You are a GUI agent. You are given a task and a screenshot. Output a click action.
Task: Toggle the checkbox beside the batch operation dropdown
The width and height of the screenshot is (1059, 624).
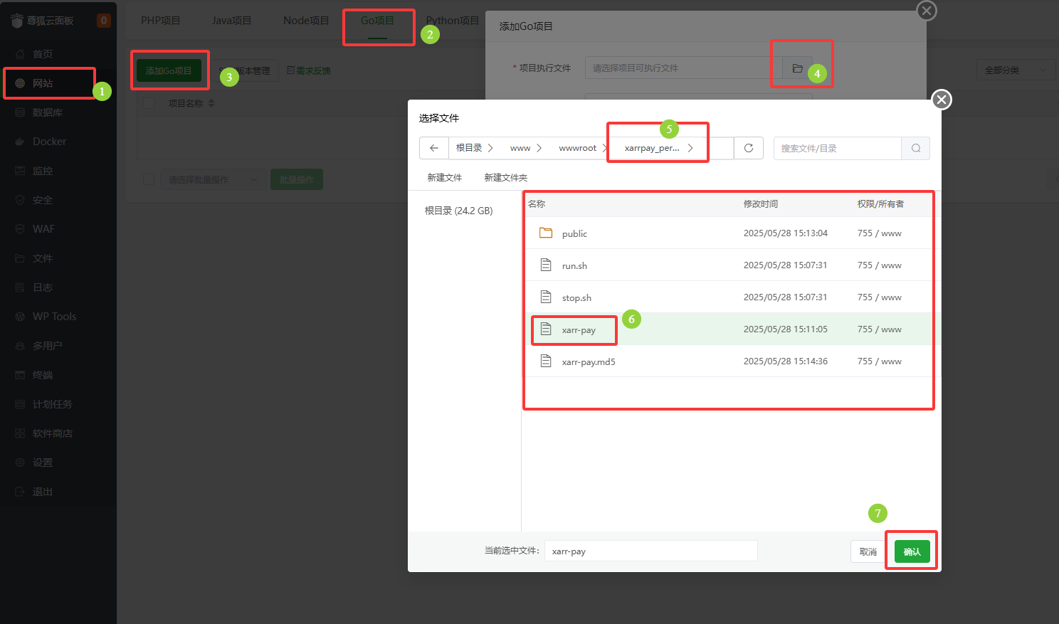pyautogui.click(x=149, y=179)
